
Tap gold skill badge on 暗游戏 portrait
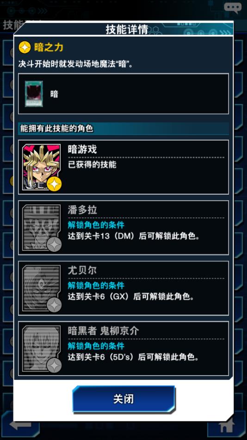[x=54, y=184]
